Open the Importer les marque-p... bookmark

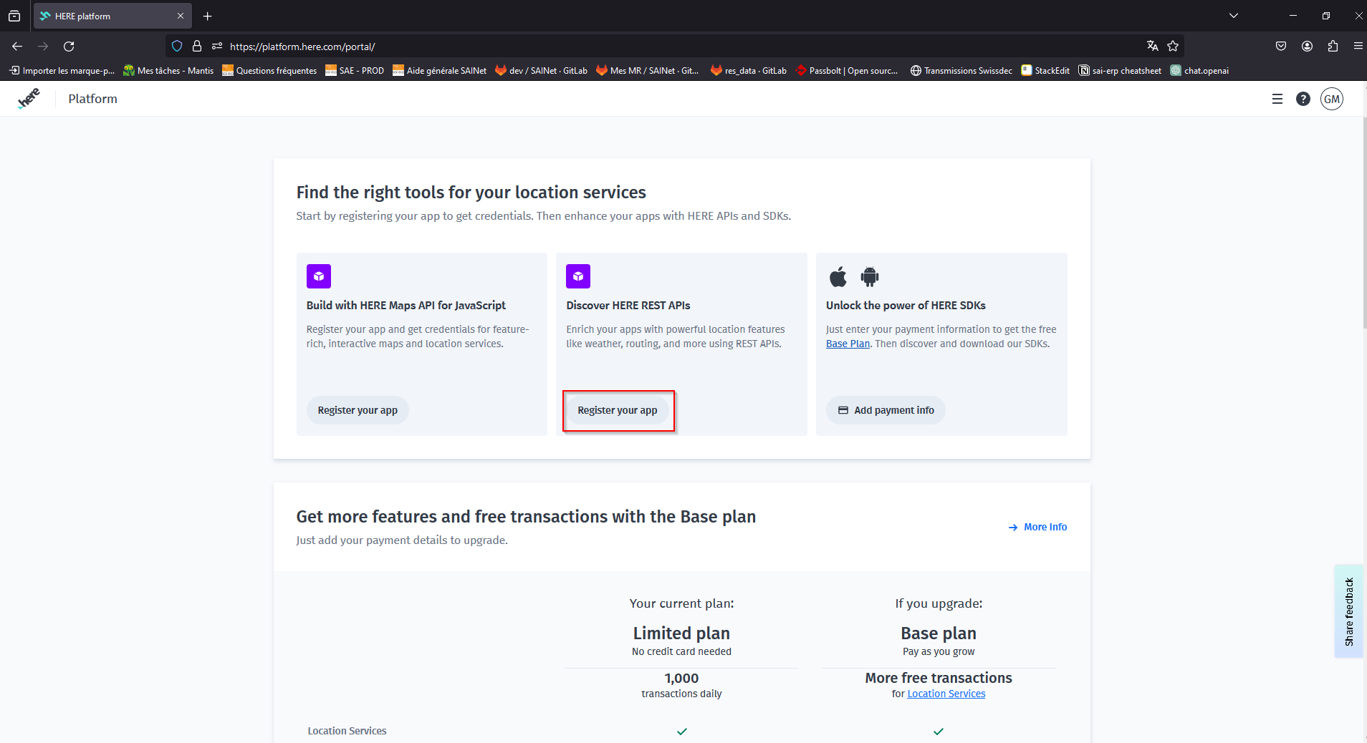[x=62, y=71]
